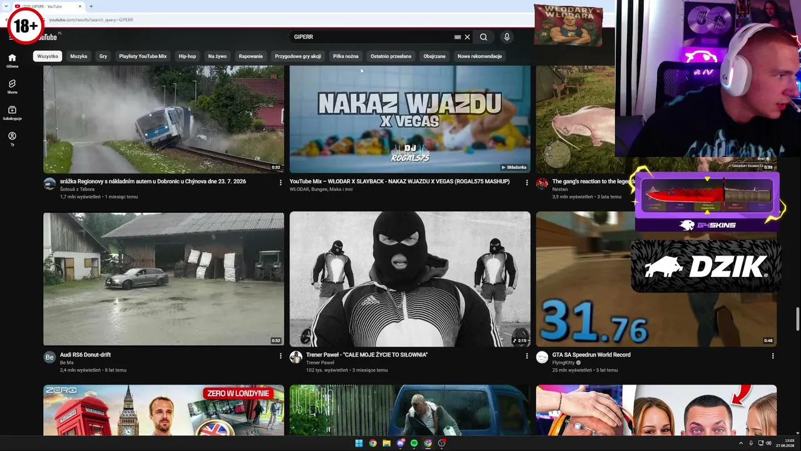Select the Rapowanie filter chip
801x451 pixels.
point(251,56)
